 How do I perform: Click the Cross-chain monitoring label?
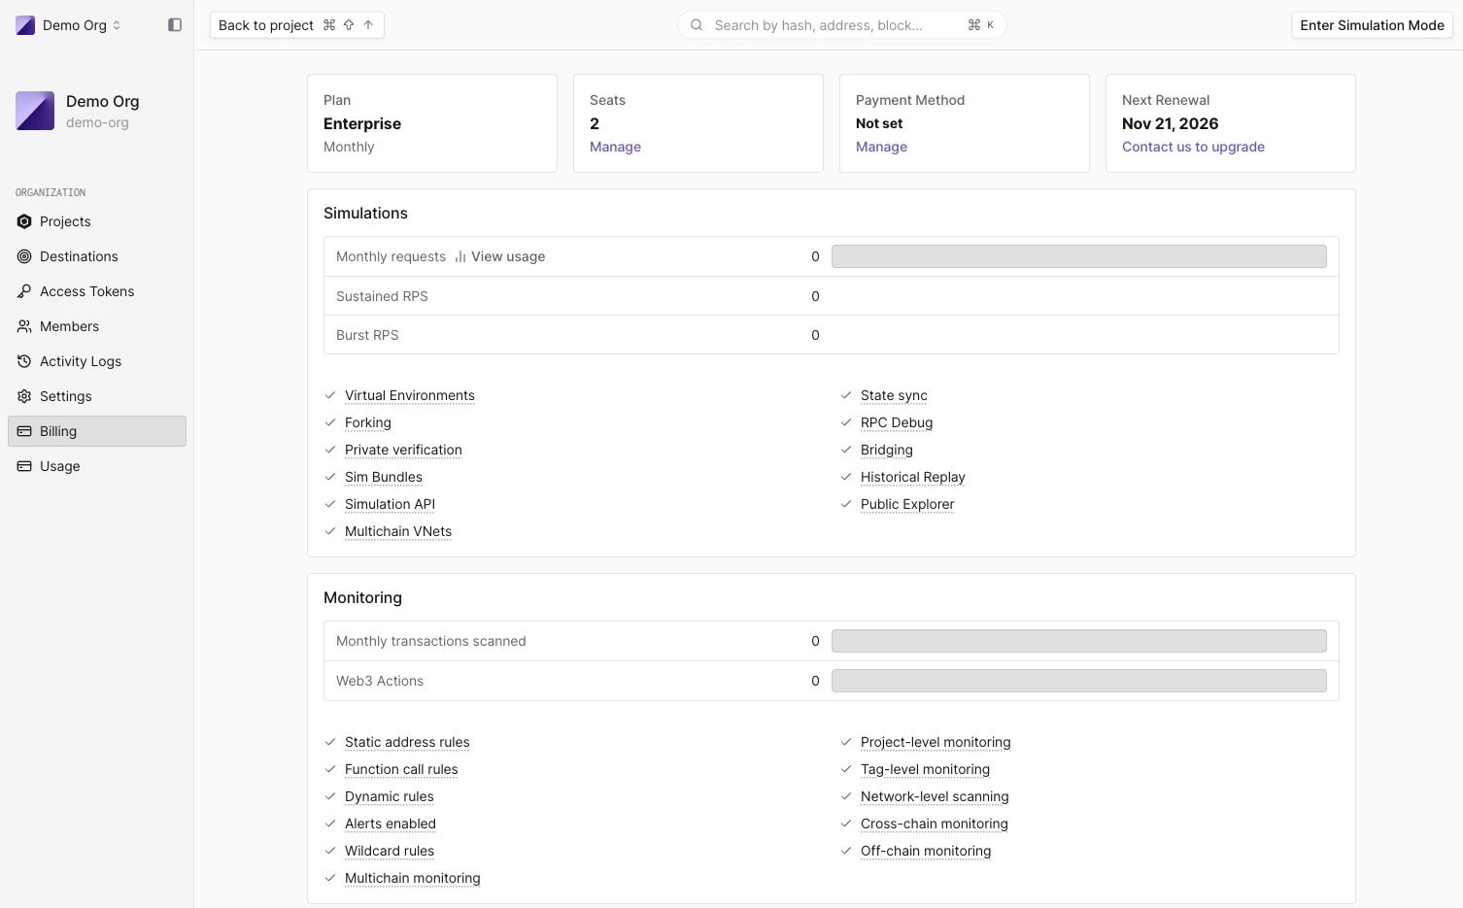click(935, 824)
